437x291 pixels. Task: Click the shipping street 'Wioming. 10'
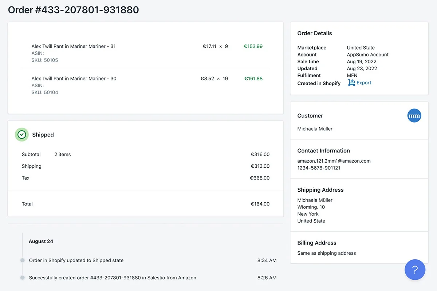[311, 207]
